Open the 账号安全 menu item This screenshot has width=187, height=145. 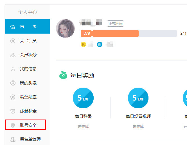[28, 125]
